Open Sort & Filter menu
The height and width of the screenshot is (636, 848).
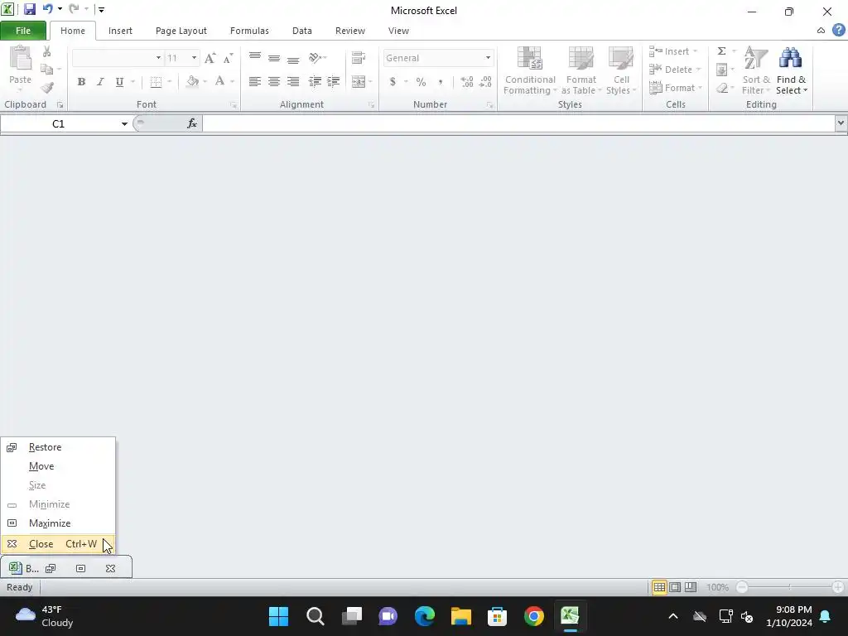(755, 71)
